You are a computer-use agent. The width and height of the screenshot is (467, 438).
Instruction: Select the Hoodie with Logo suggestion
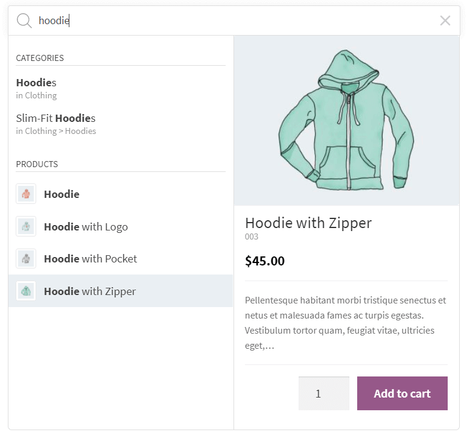(x=86, y=227)
